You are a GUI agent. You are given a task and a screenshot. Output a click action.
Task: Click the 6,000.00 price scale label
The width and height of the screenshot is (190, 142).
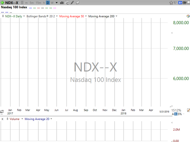tap(181, 79)
